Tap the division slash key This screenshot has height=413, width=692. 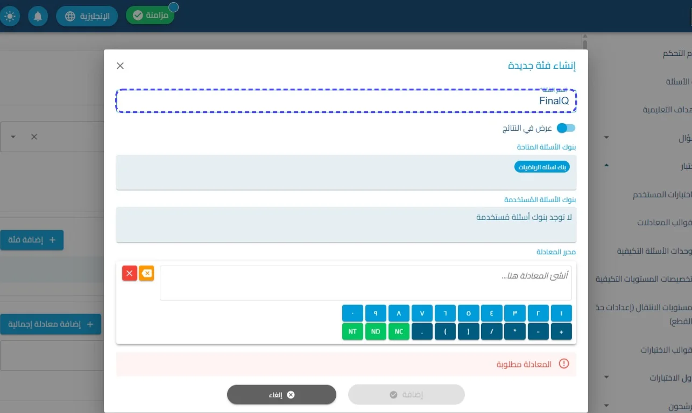tap(491, 331)
